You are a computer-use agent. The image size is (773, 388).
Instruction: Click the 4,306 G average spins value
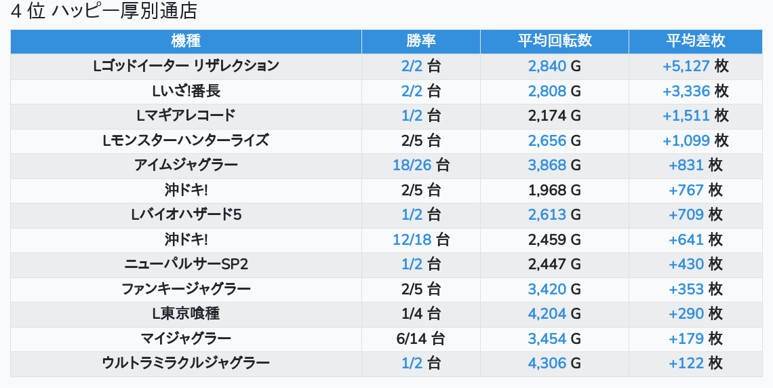[x=555, y=364]
